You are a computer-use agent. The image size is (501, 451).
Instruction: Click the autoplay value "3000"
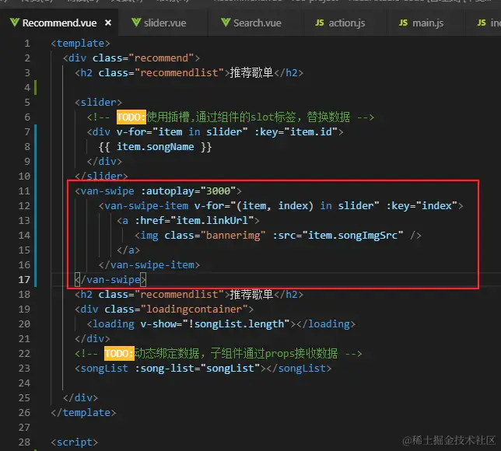click(x=219, y=191)
